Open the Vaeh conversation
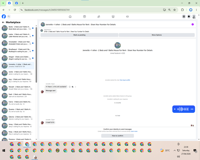This screenshot has height=160, width=200. pos(18,96)
